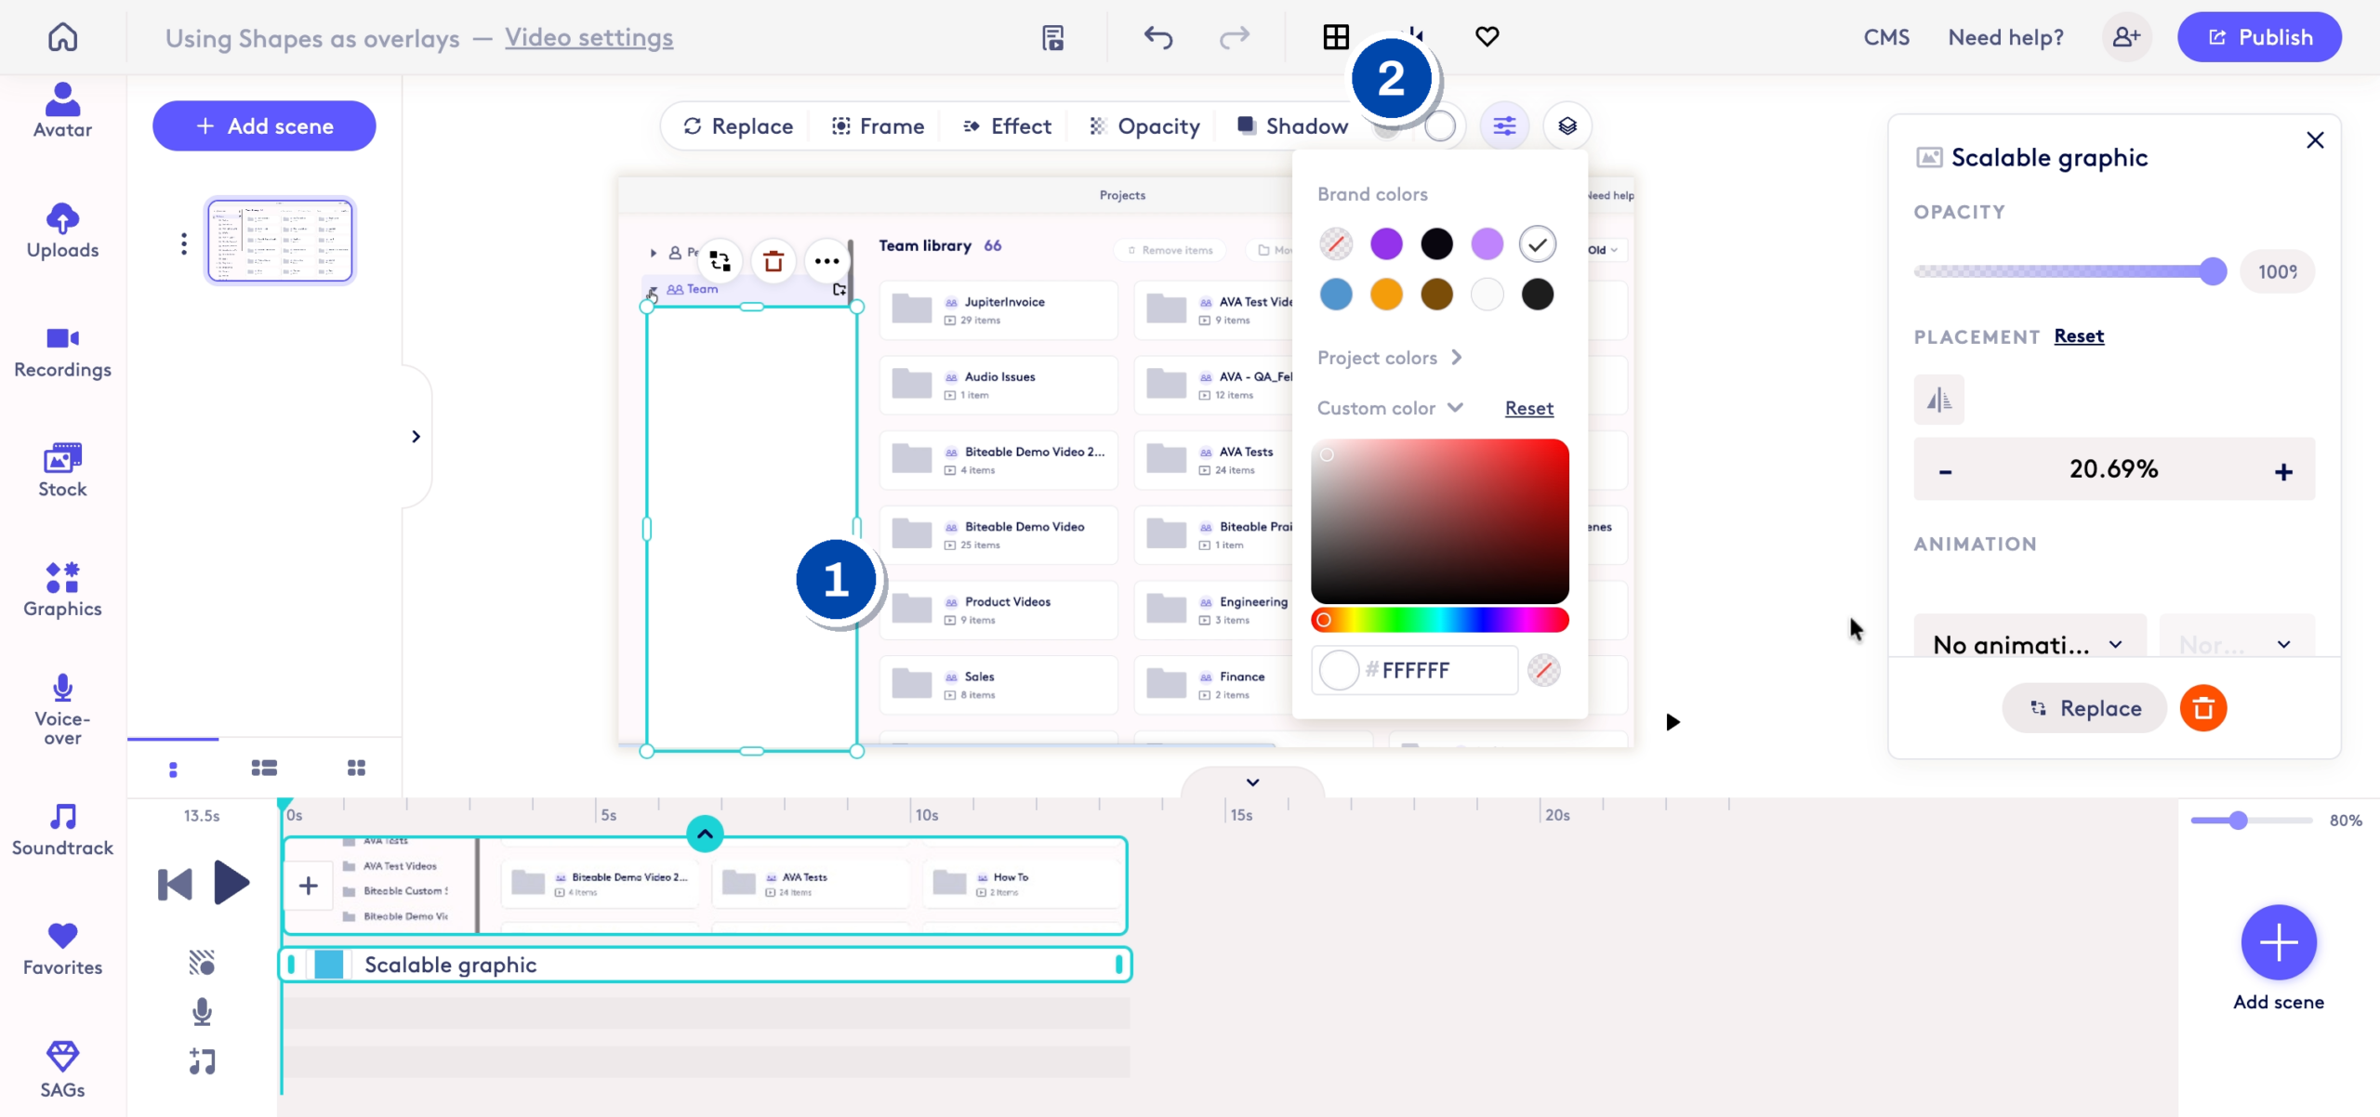Screen dimensions: 2380x1117
Task: Click the Publish button
Action: 2259,37
